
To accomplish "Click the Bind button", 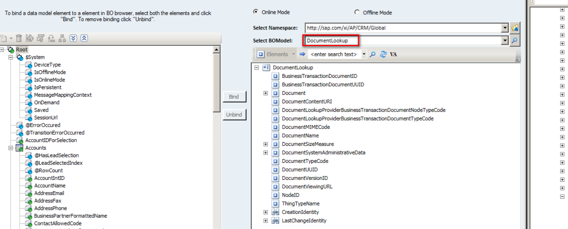I will 234,97.
